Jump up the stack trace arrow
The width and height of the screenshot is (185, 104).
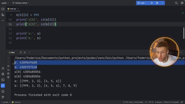[8, 58]
